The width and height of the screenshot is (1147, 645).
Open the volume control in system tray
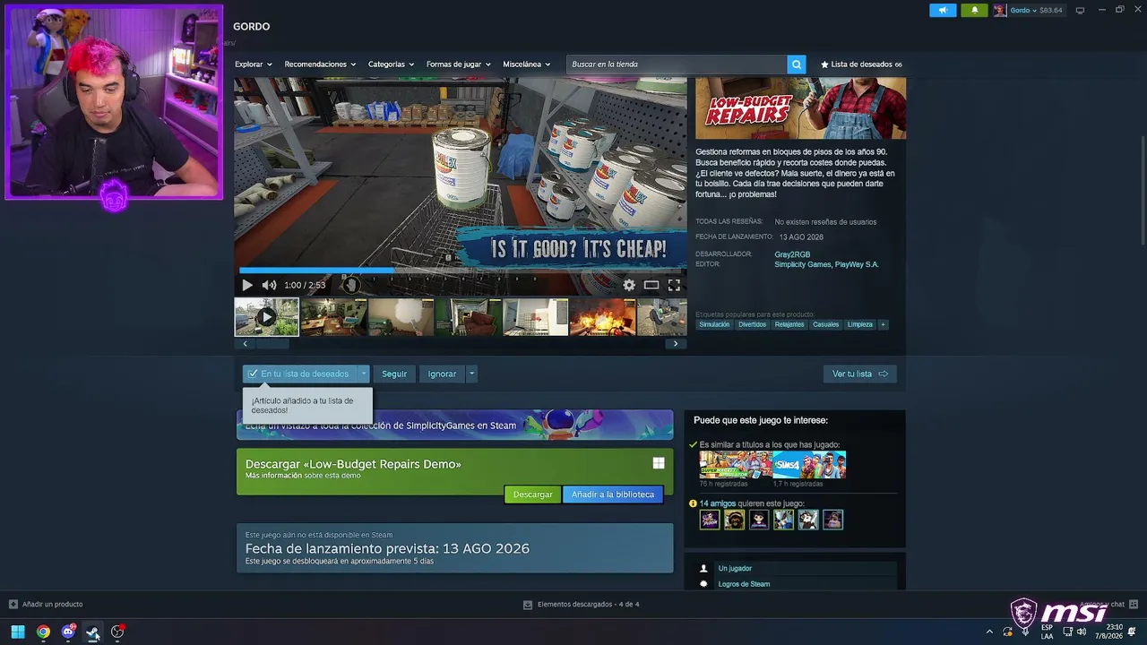tap(1082, 632)
